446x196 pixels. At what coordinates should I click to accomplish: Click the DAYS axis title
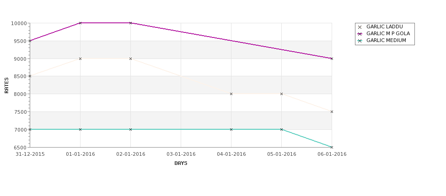[181, 164]
